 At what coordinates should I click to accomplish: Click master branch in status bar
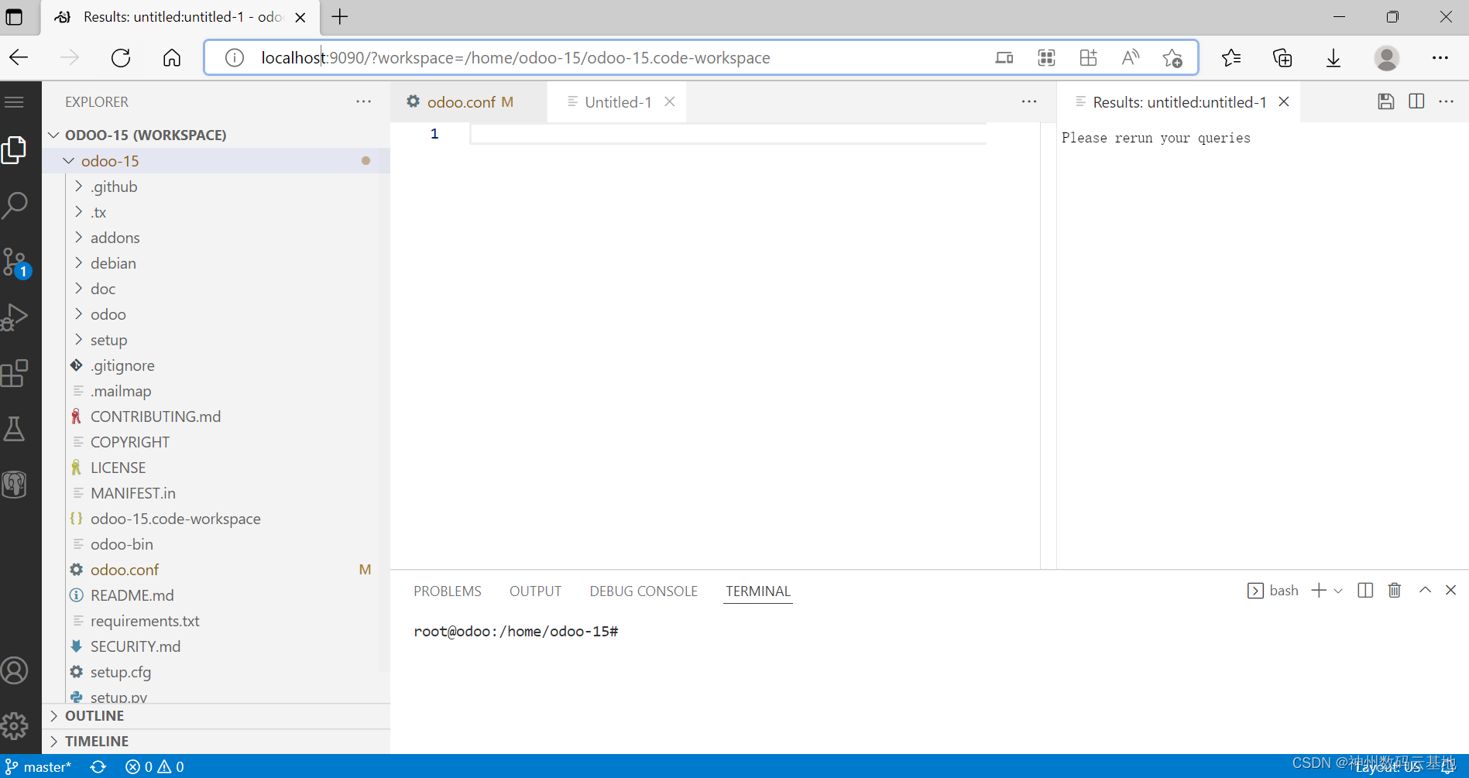(x=39, y=766)
